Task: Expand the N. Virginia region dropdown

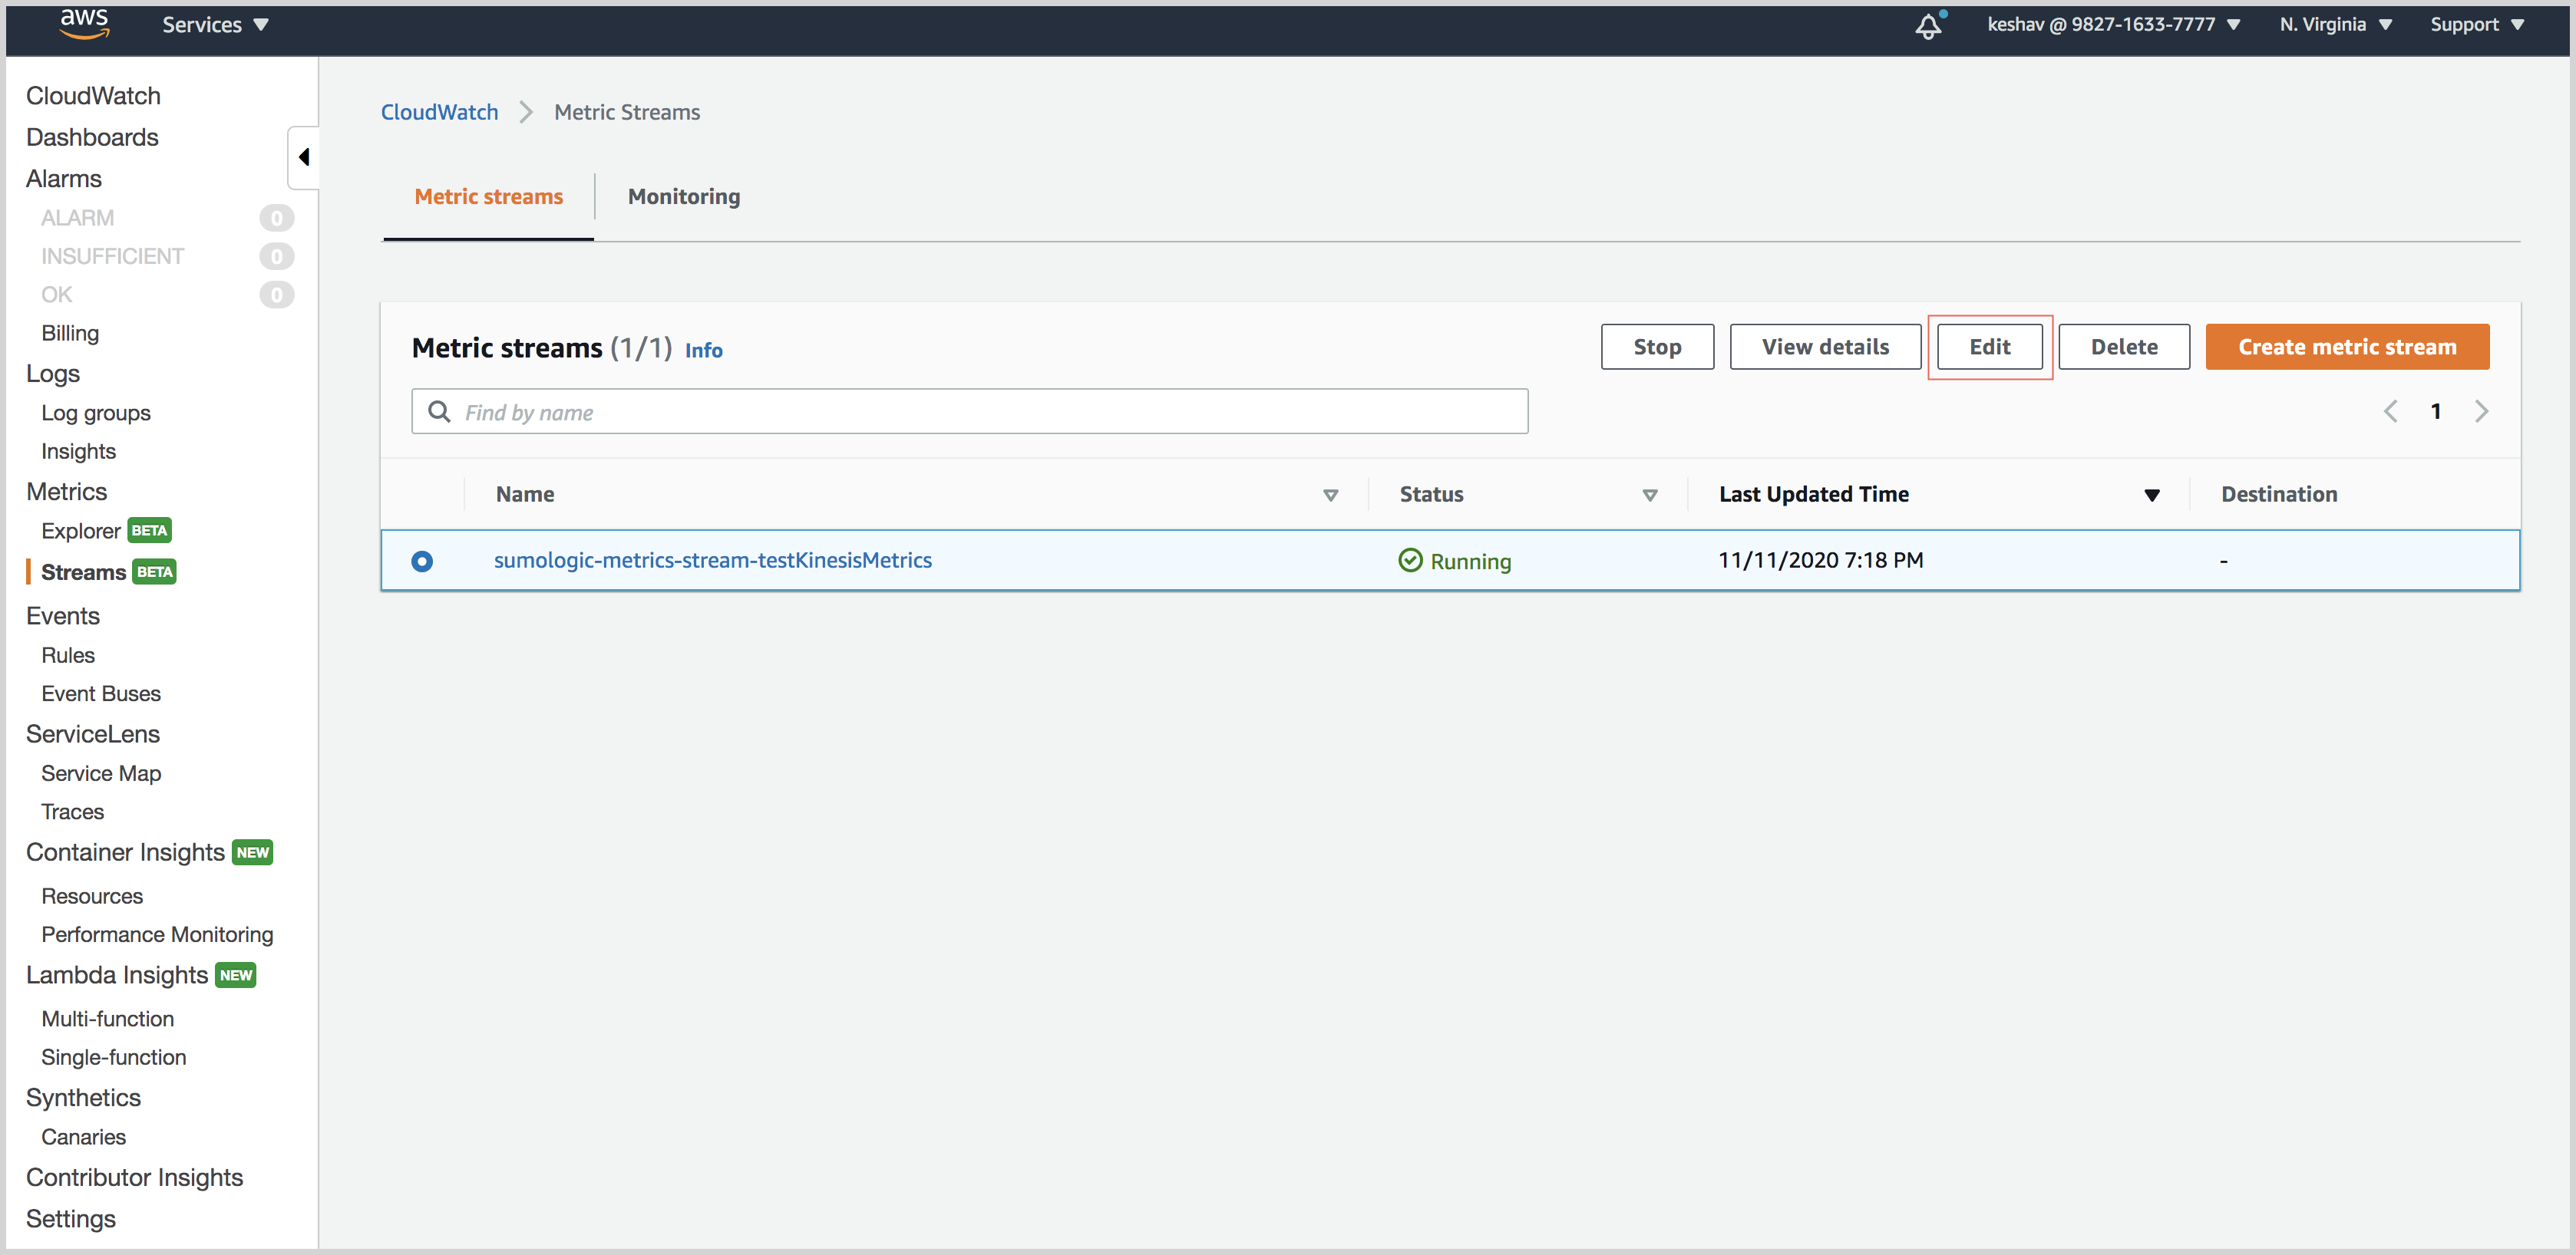Action: click(2335, 25)
